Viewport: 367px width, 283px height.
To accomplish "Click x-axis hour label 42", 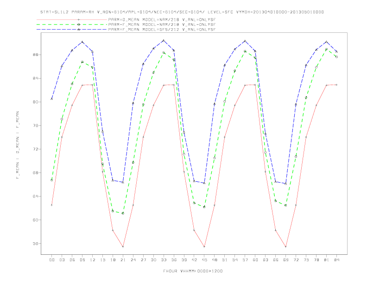I will [x=194, y=260].
